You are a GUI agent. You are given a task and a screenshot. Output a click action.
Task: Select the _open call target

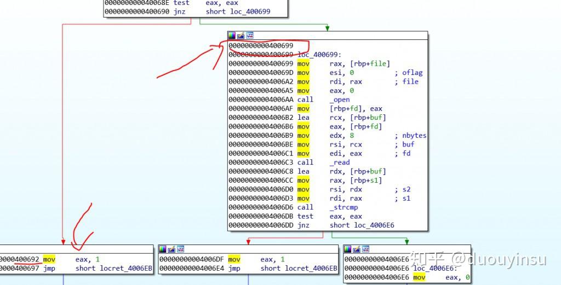tap(340, 100)
